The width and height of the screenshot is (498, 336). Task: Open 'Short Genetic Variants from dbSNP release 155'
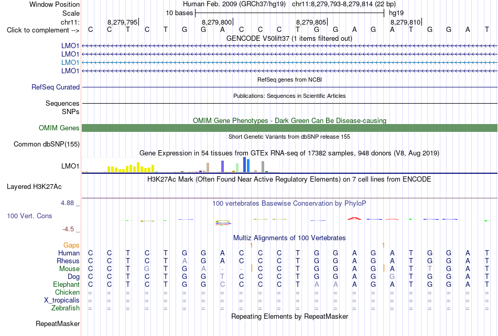(289, 137)
